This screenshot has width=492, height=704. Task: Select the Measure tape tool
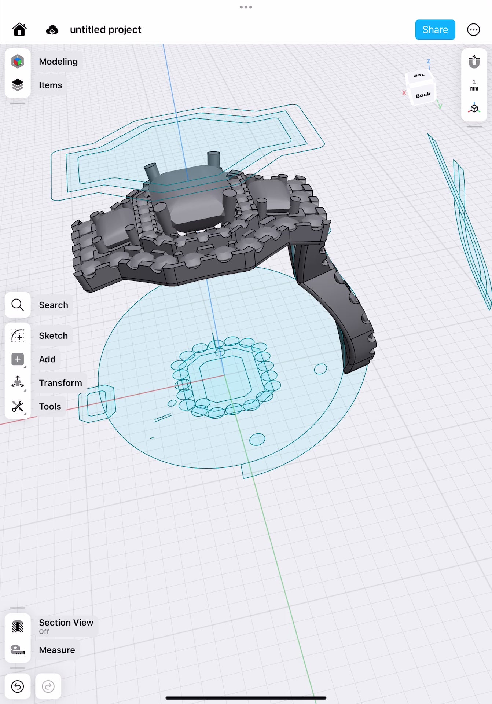(18, 650)
